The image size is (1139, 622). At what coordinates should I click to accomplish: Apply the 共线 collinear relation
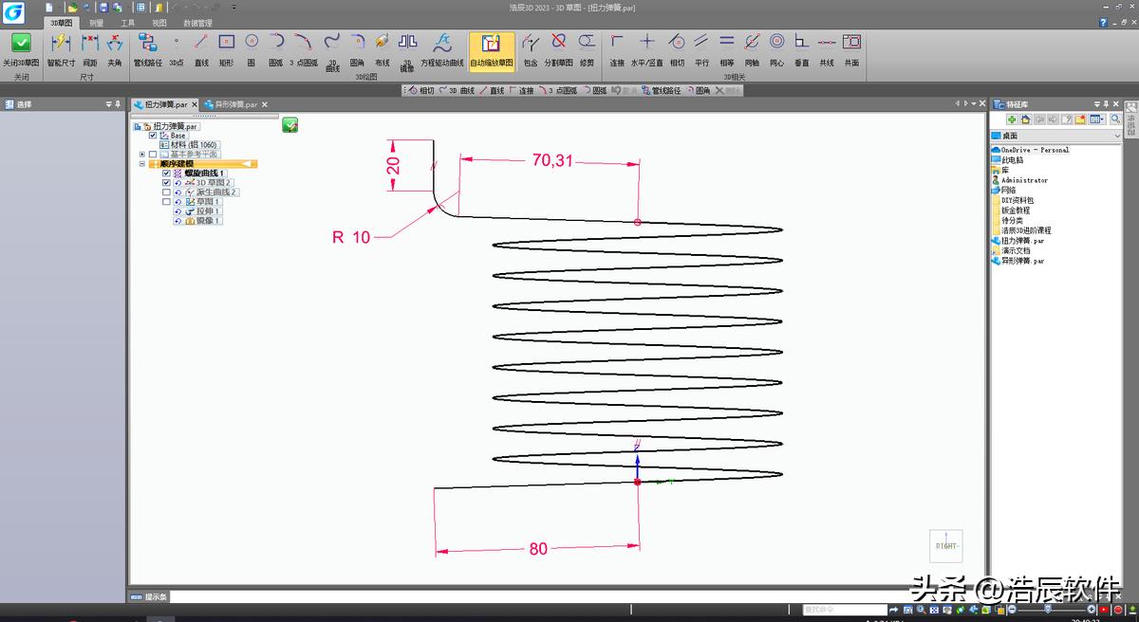[x=827, y=49]
